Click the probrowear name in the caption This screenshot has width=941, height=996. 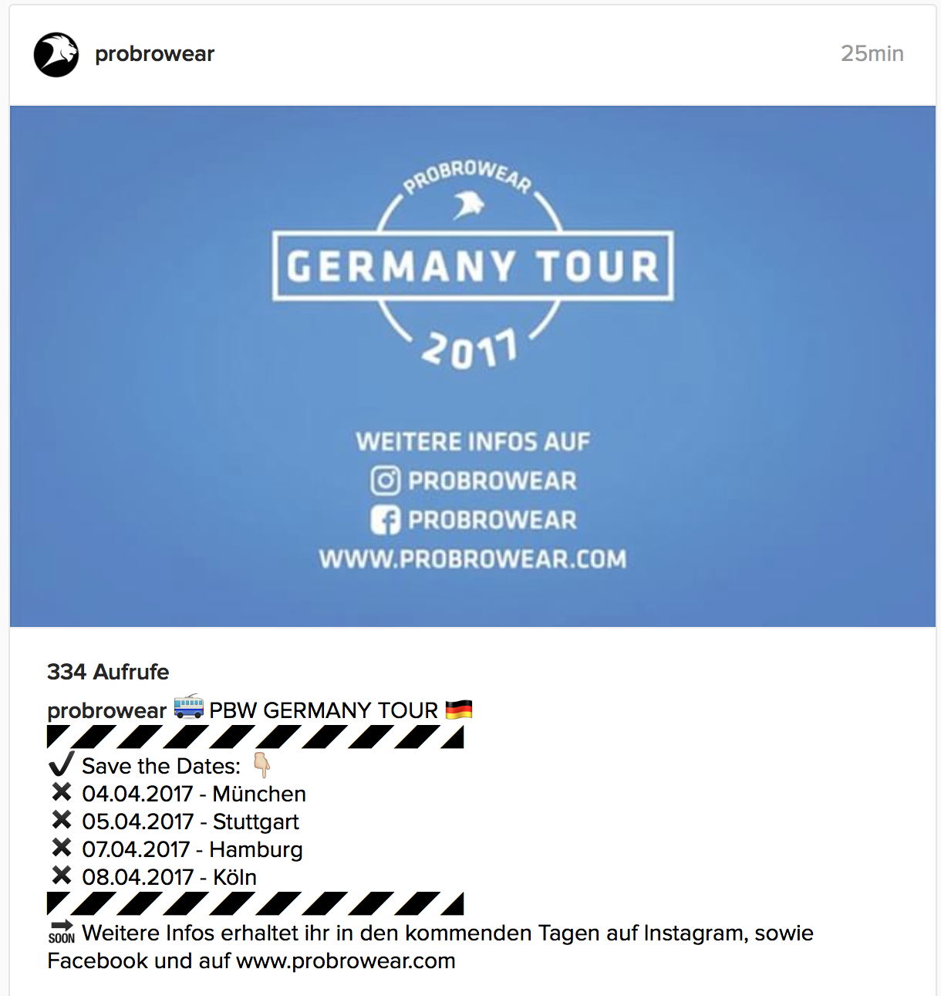[106, 710]
